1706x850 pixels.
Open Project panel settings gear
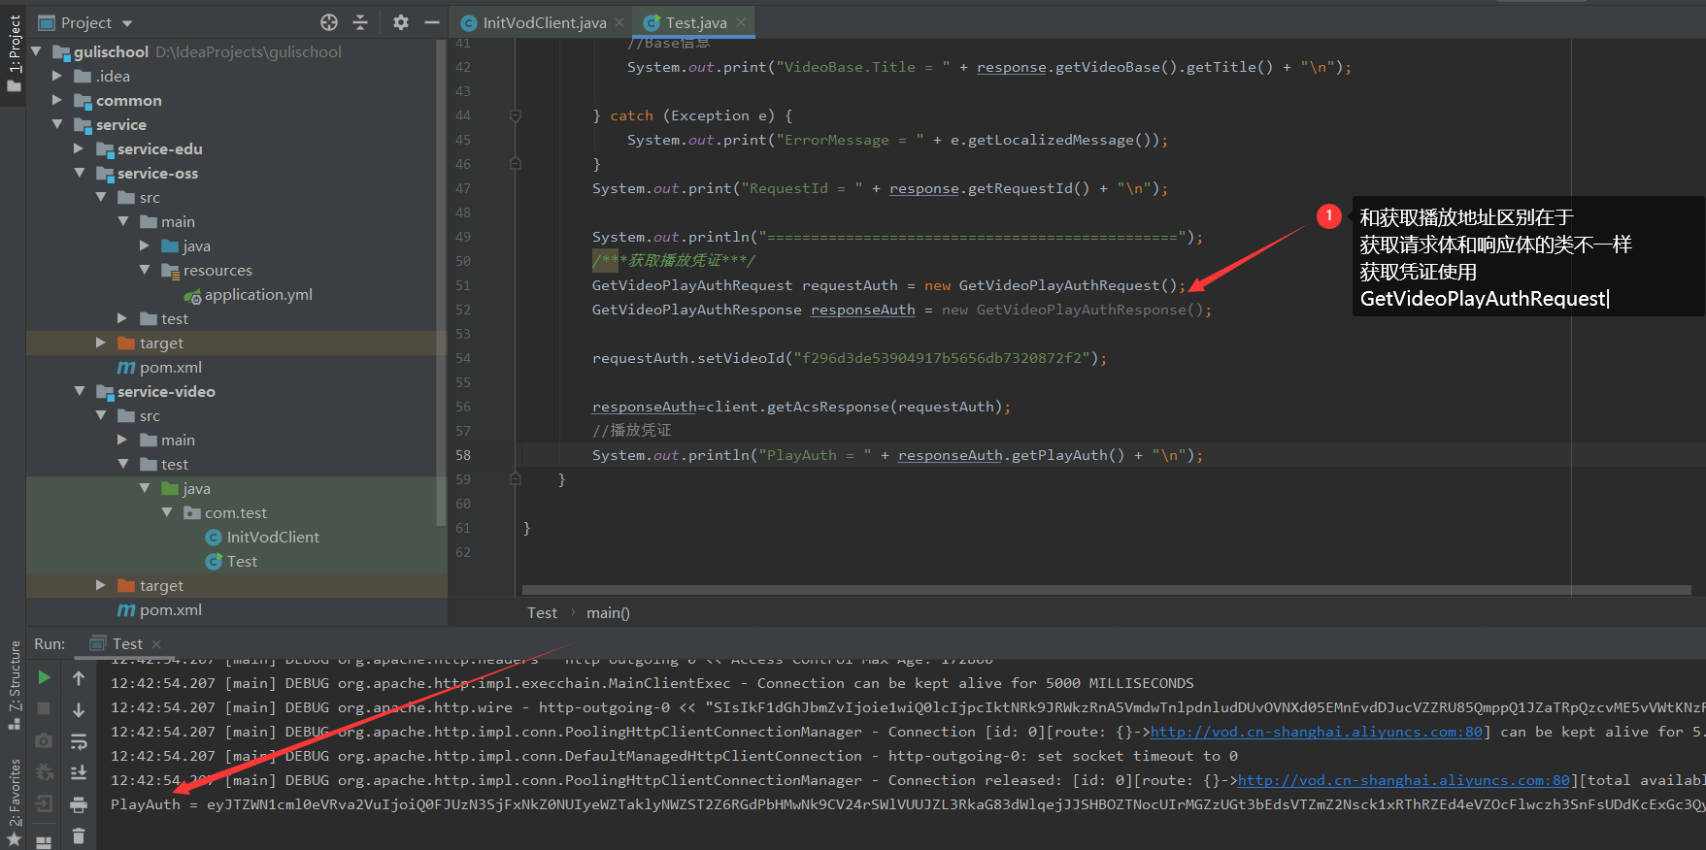click(401, 22)
